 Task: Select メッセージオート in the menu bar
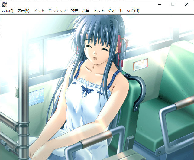pyautogui.click(x=108, y=11)
